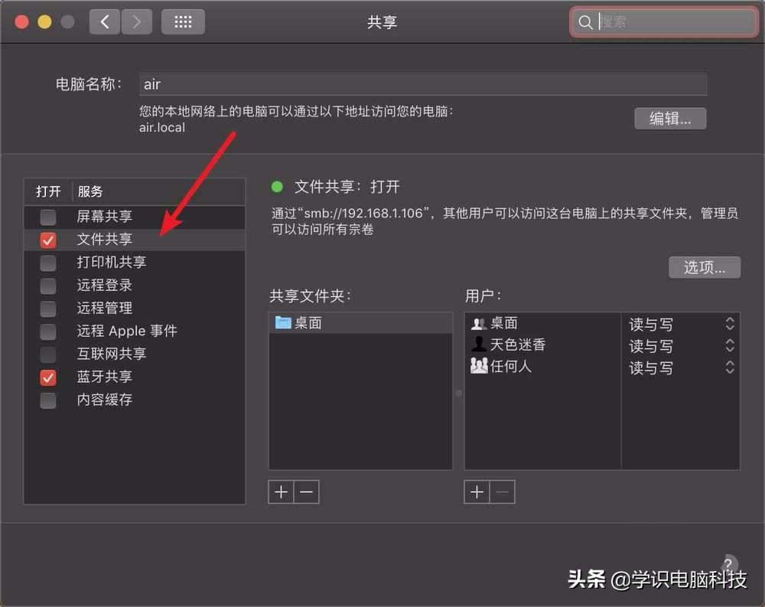Image resolution: width=765 pixels, height=607 pixels.
Task: Click the 搜索 search field
Action: 663,22
